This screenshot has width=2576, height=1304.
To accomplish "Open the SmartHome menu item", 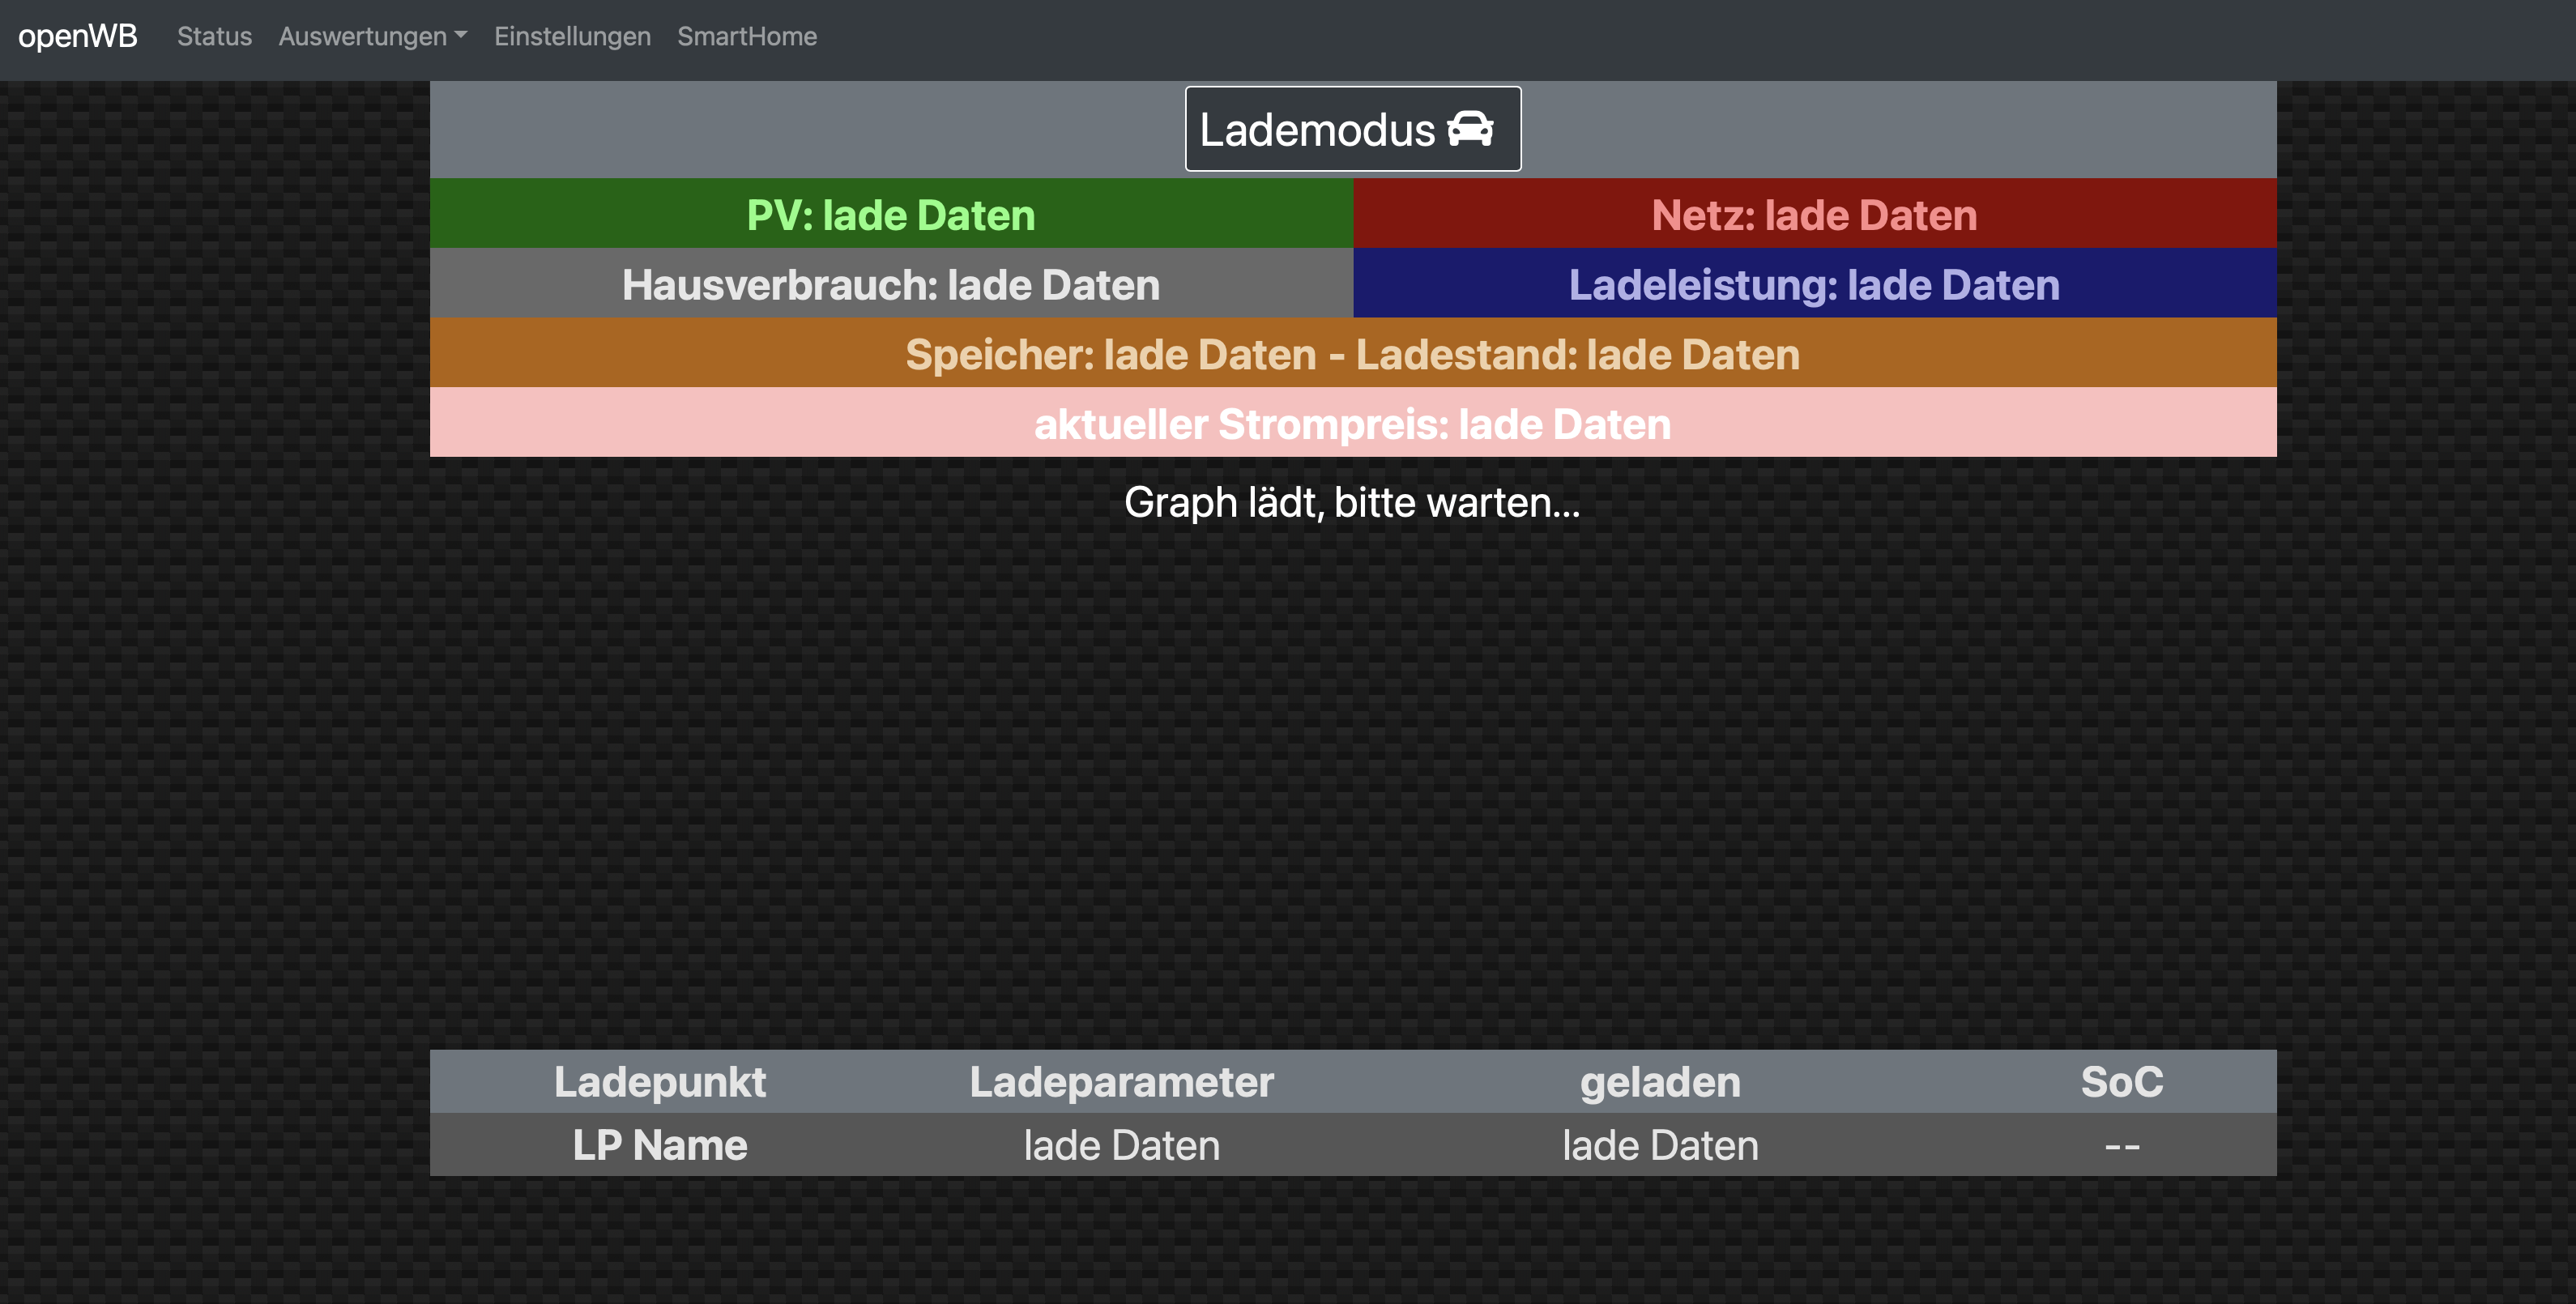I will coord(746,36).
